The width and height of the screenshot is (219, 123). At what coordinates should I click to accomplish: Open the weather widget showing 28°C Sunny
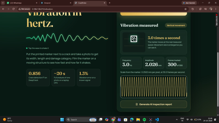(x=8, y=120)
